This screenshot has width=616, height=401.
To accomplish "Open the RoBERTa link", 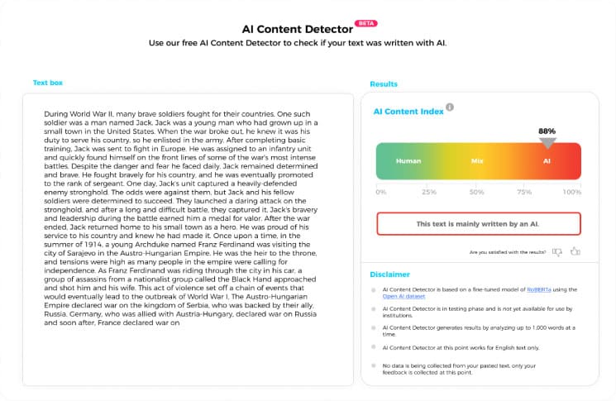I will point(539,289).
